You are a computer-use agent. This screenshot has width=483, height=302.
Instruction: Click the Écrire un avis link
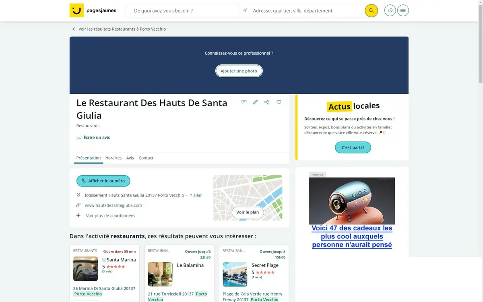coord(97,137)
